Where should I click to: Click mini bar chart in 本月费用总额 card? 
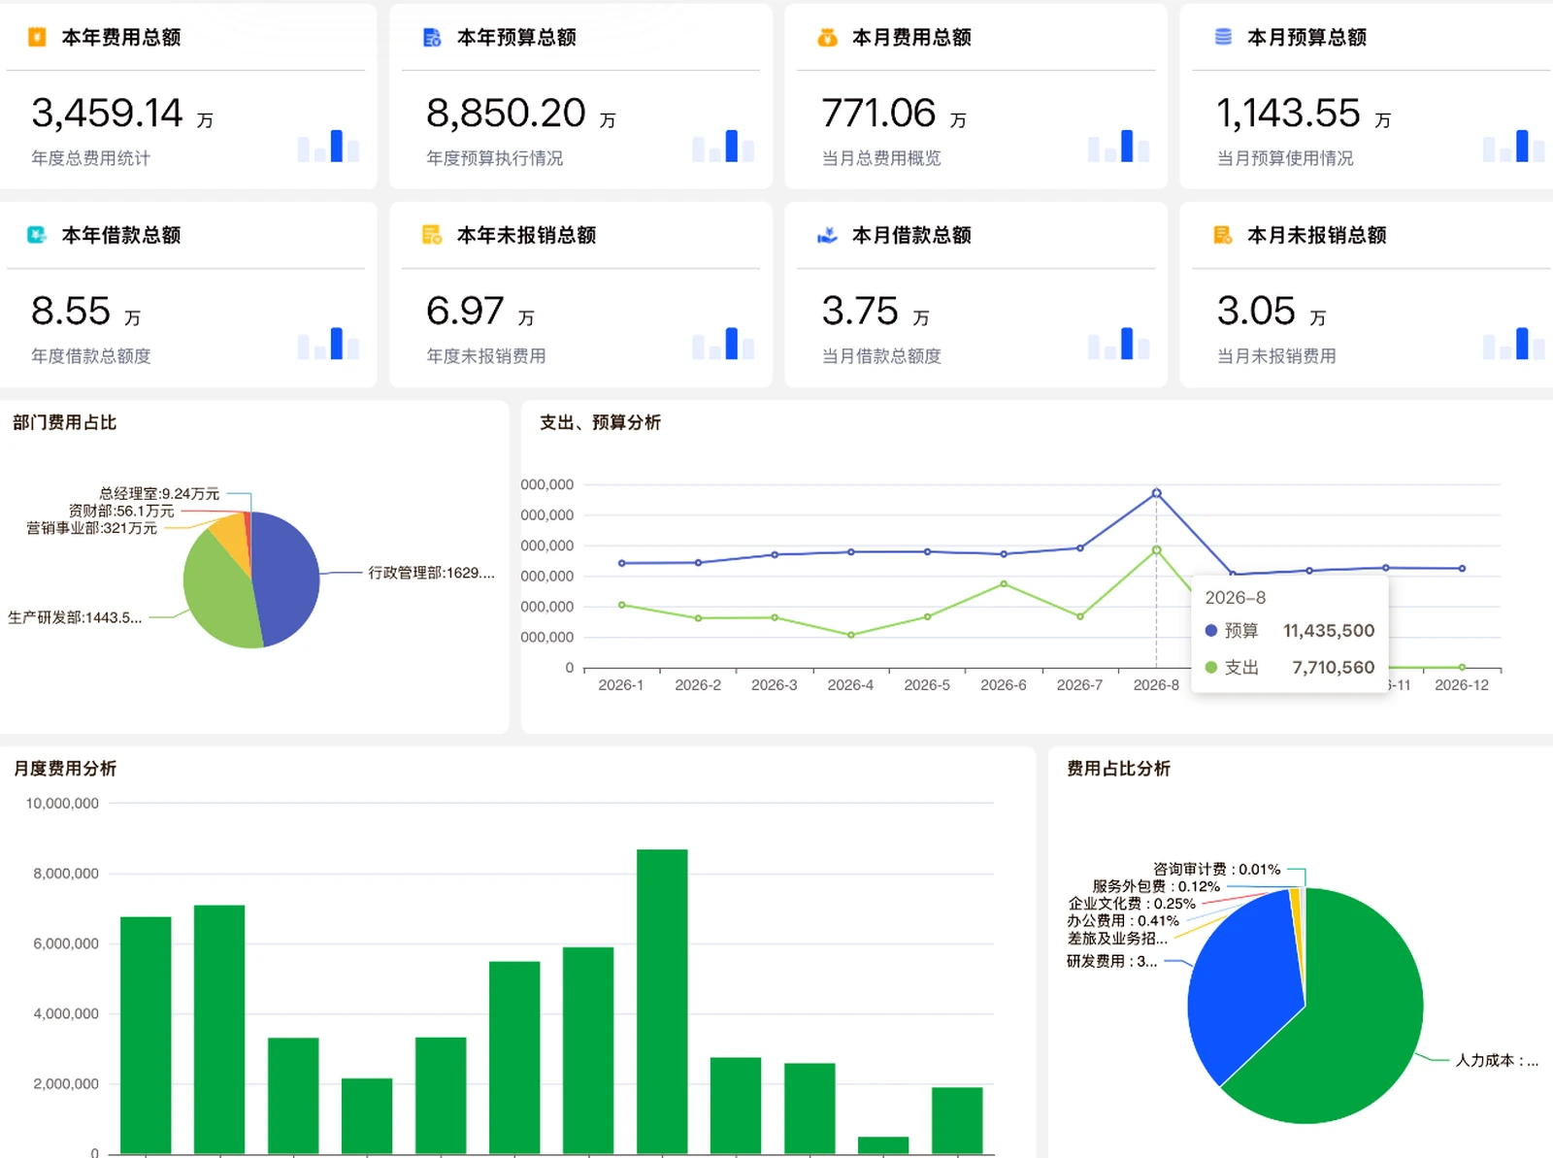click(1118, 146)
